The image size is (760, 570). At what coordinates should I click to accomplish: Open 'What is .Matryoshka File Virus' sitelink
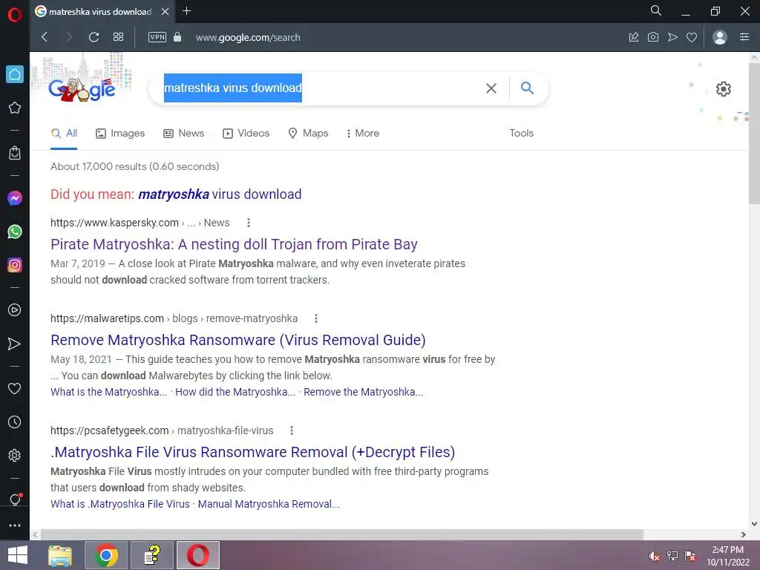click(x=119, y=504)
